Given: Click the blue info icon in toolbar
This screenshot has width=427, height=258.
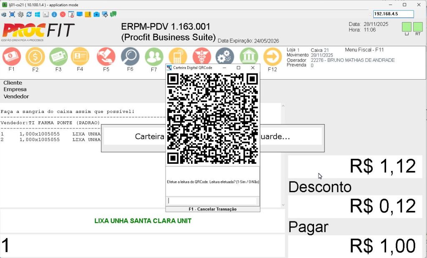Looking at the screenshot, I should [x=54, y=14].
